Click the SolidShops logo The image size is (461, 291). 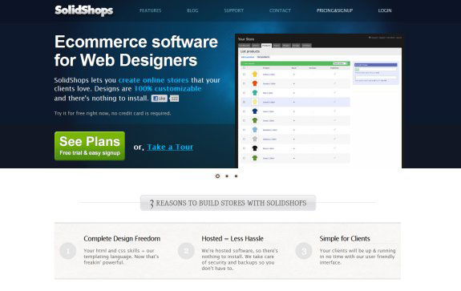click(x=84, y=10)
